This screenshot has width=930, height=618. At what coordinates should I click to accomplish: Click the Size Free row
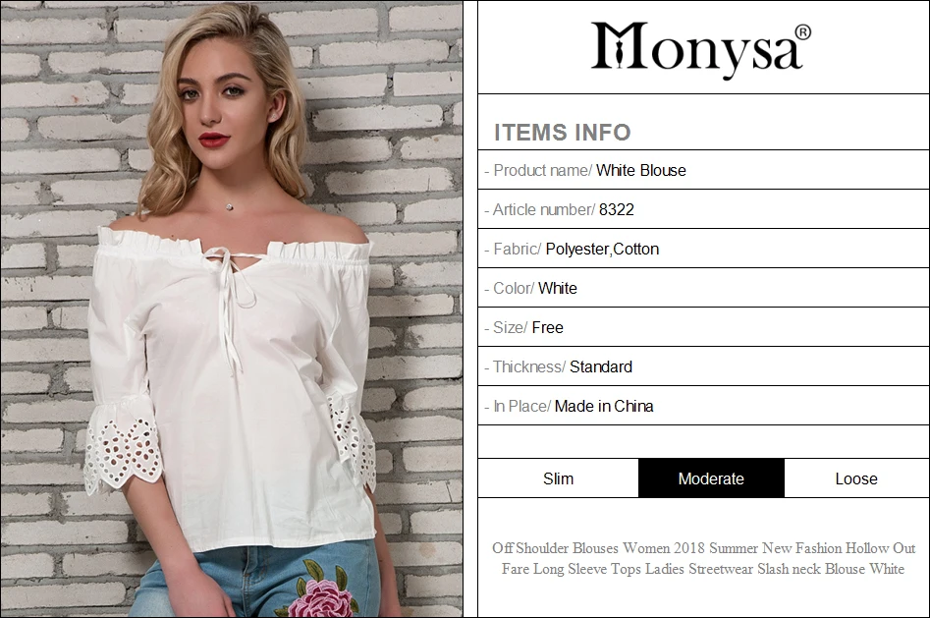click(x=703, y=327)
